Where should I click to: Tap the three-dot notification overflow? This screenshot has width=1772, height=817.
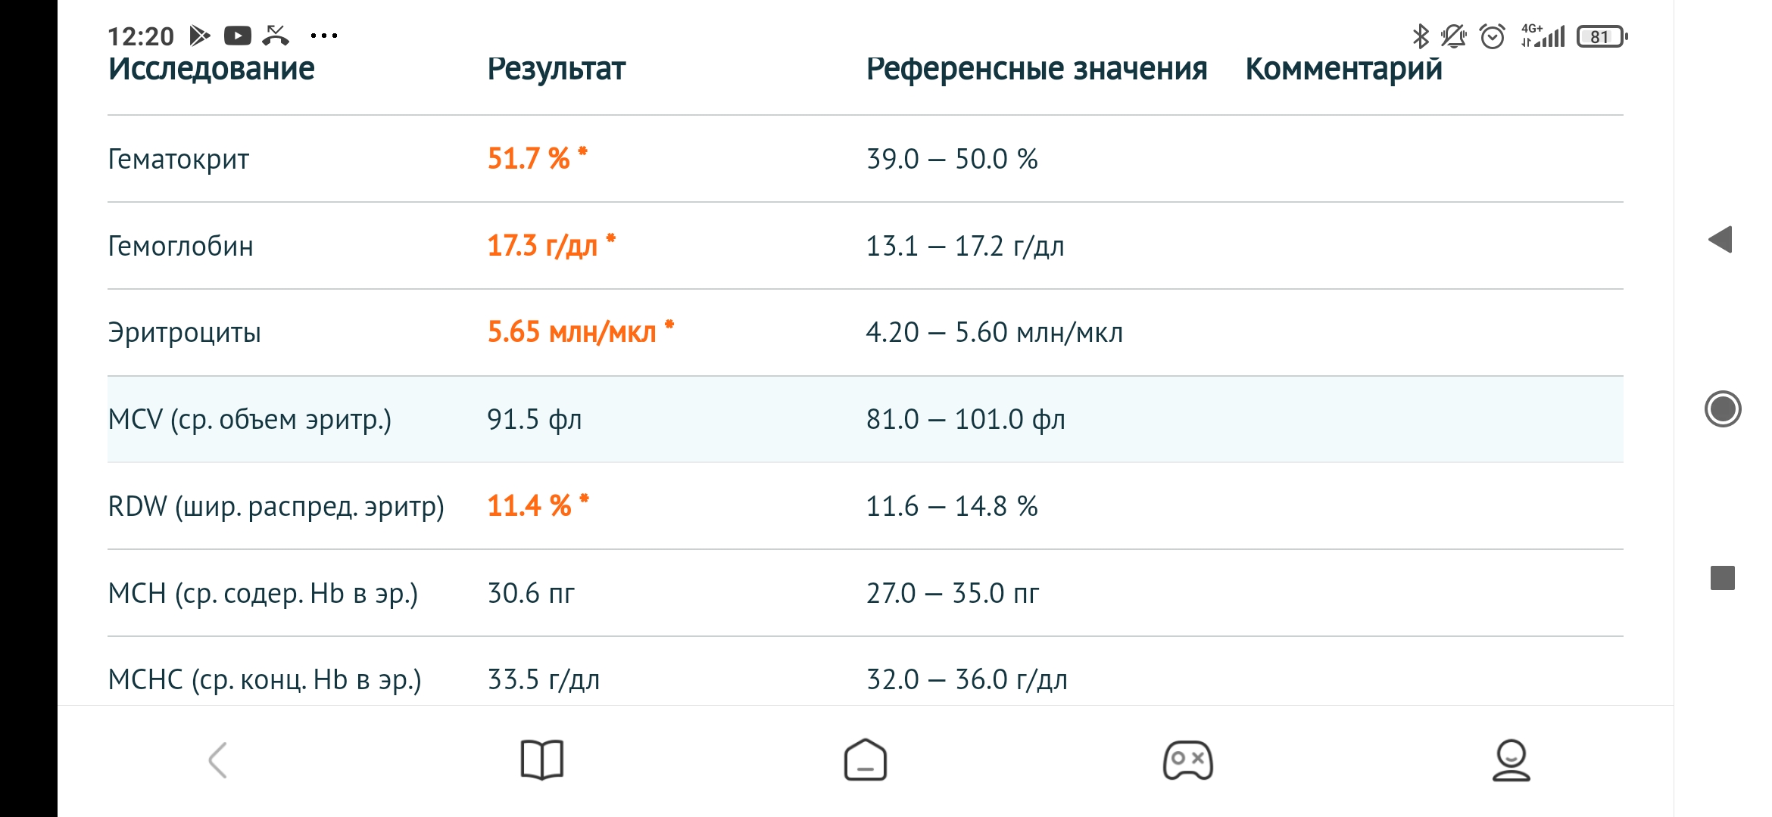(x=324, y=36)
